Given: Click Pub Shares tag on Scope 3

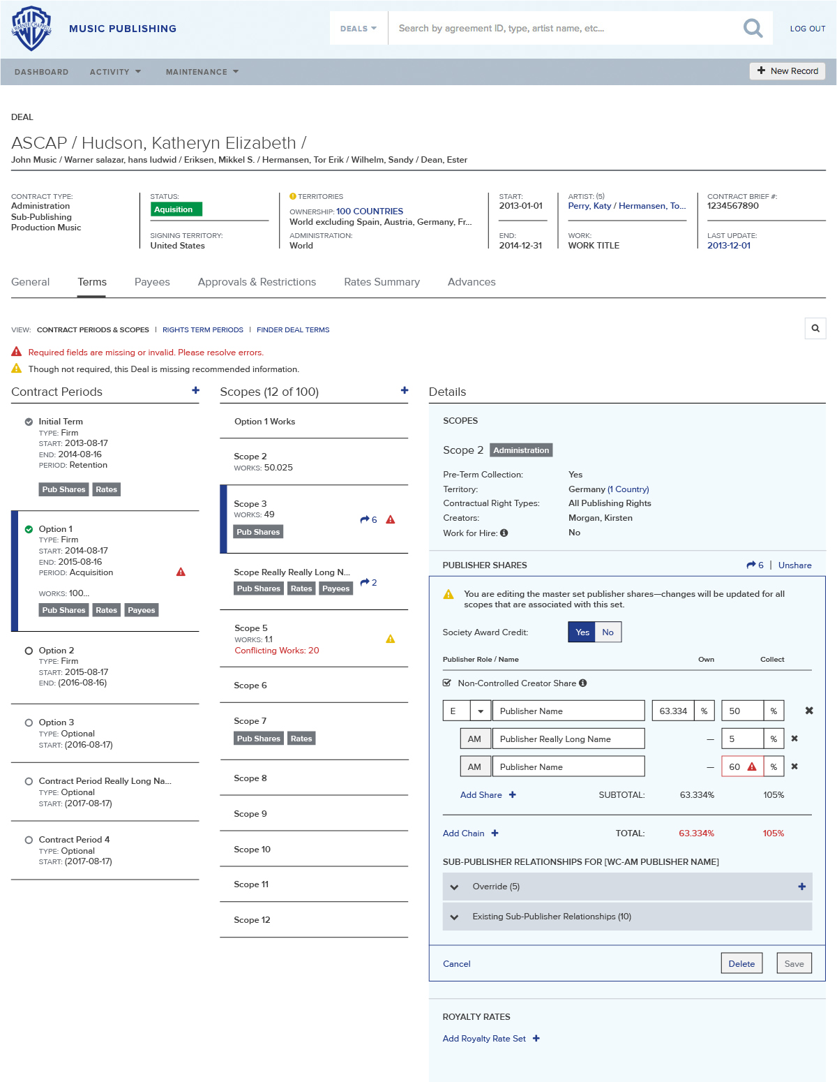Looking at the screenshot, I should pyautogui.click(x=258, y=532).
